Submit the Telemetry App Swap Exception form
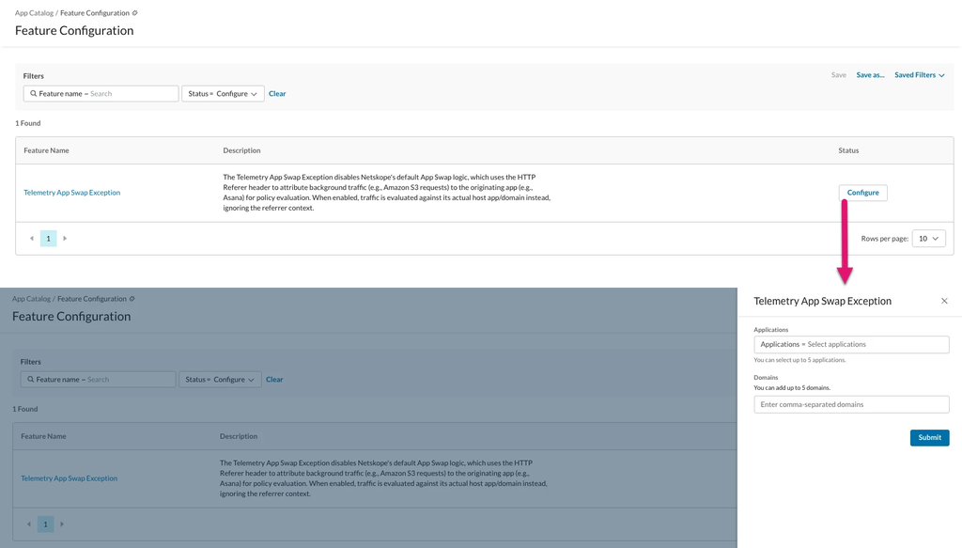Screen dimensions: 962x548 [x=929, y=437]
